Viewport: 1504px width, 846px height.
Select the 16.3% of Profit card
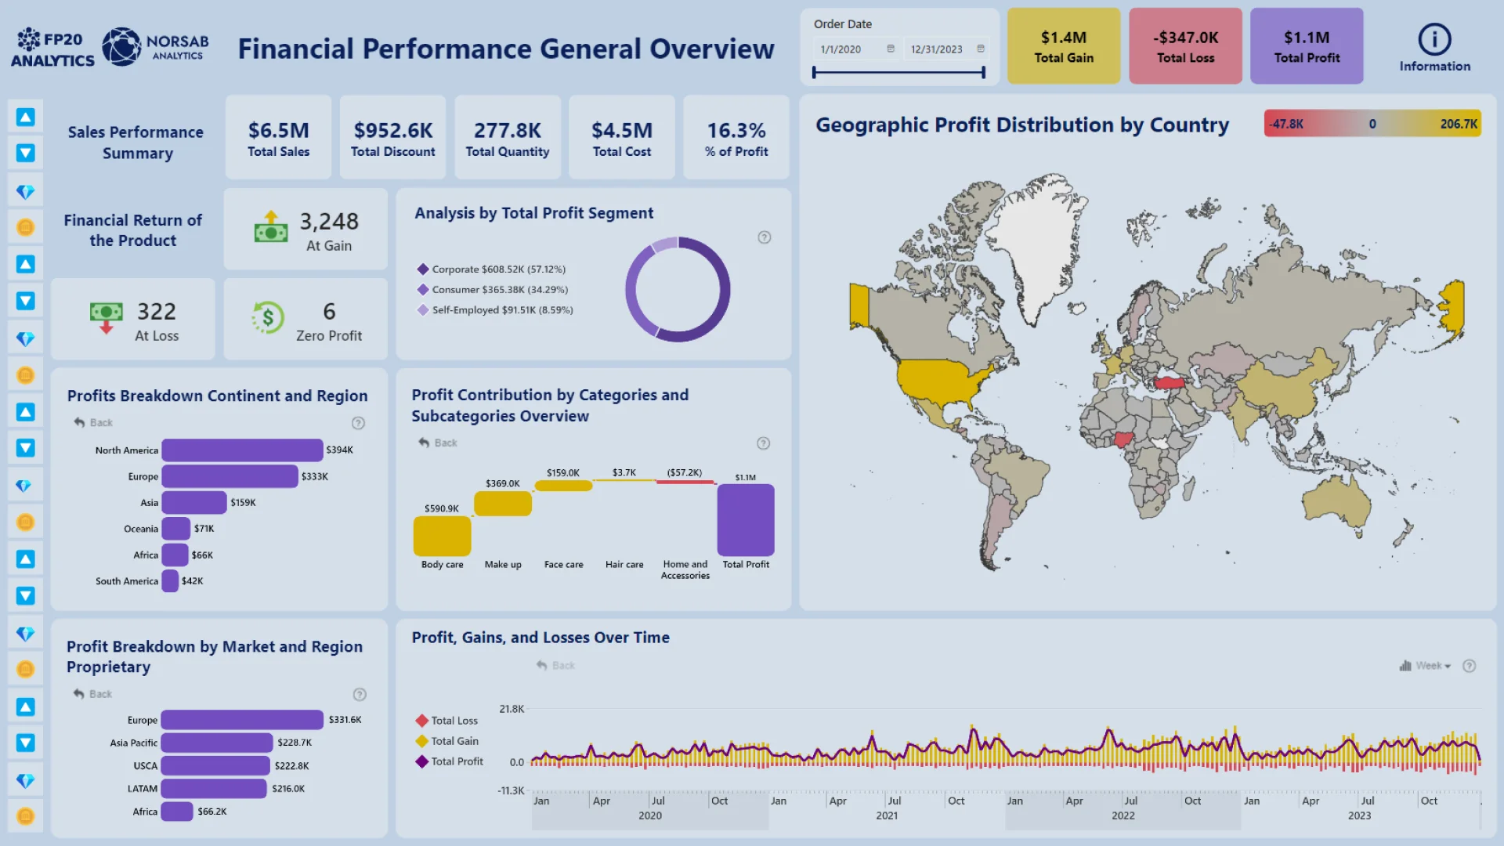(736, 138)
